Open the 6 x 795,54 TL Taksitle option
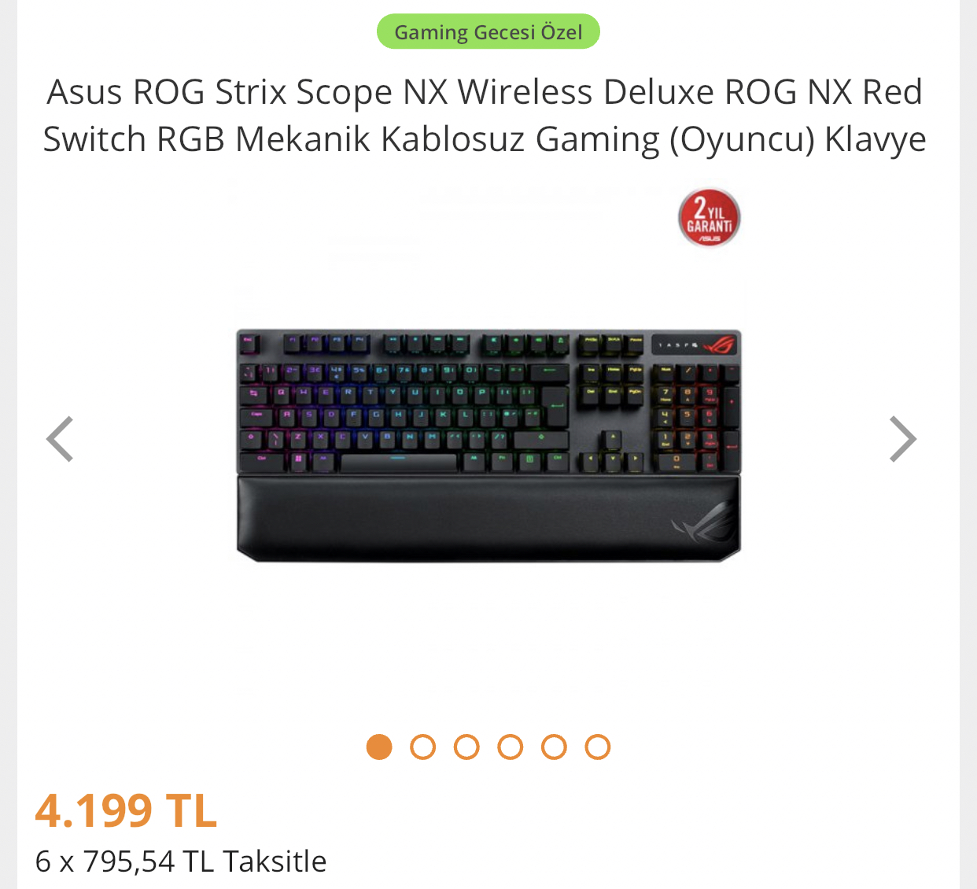The height and width of the screenshot is (889, 977). coord(181,861)
